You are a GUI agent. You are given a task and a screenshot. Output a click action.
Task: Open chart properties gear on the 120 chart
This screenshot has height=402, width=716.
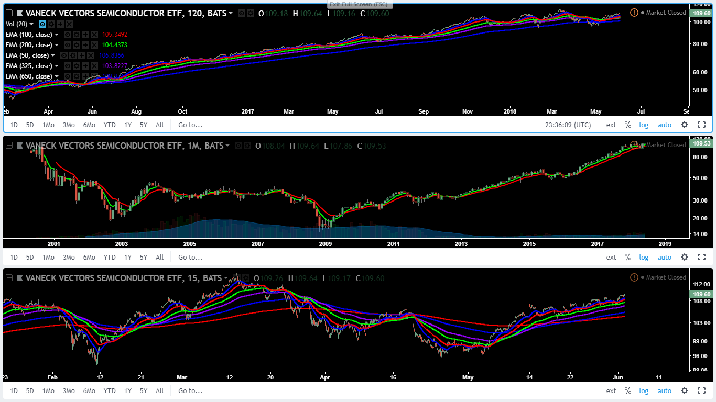point(684,125)
